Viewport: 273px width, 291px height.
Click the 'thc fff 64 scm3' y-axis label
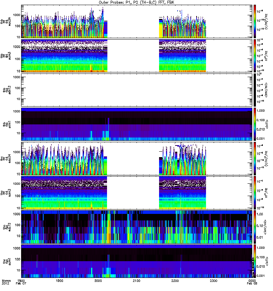[x=5, y=193]
